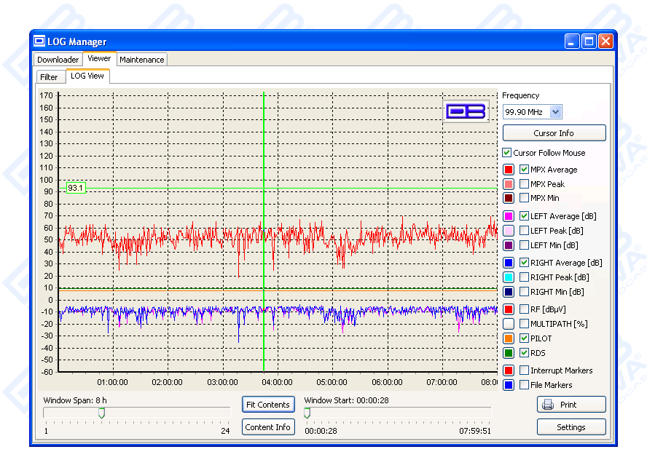Click the Print button with printer icon
This screenshot has width=647, height=476.
pyautogui.click(x=571, y=405)
